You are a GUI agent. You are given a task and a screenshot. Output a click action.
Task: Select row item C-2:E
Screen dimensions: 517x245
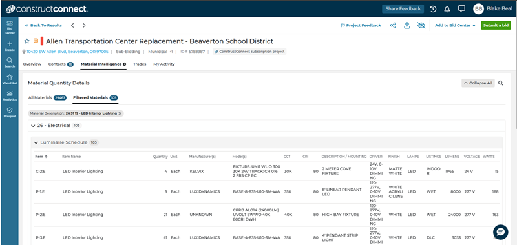click(41, 171)
